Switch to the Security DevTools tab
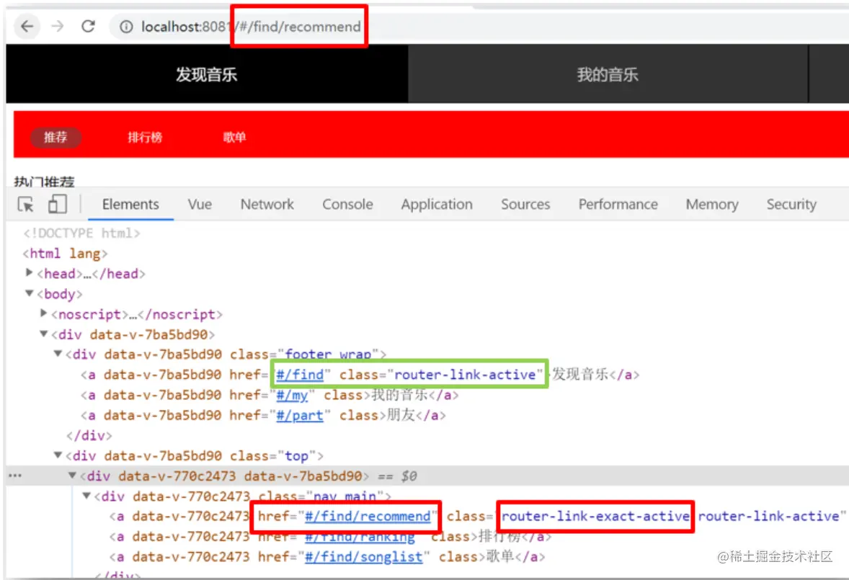The image size is (849, 580). [791, 205]
